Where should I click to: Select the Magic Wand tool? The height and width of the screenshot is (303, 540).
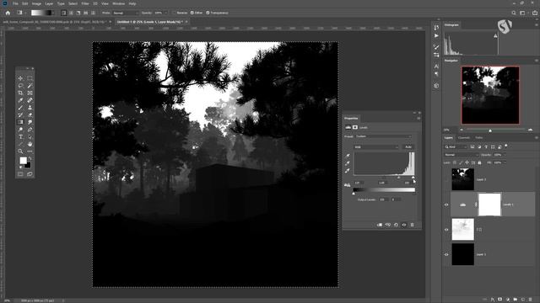pos(30,86)
